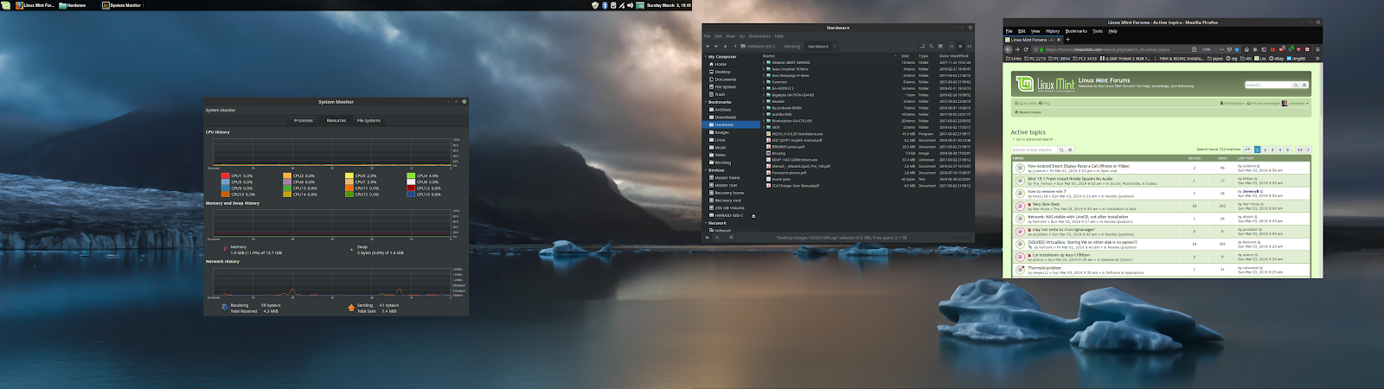Viewport: 1384px width, 389px height.
Task: Click the Hardware taskbar button
Action: pyautogui.click(x=73, y=5)
